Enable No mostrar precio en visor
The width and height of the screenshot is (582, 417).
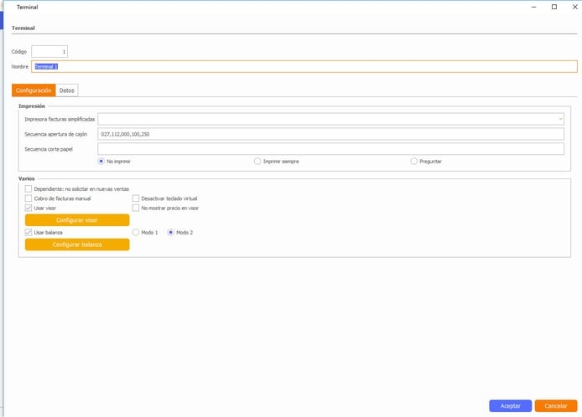(x=136, y=208)
